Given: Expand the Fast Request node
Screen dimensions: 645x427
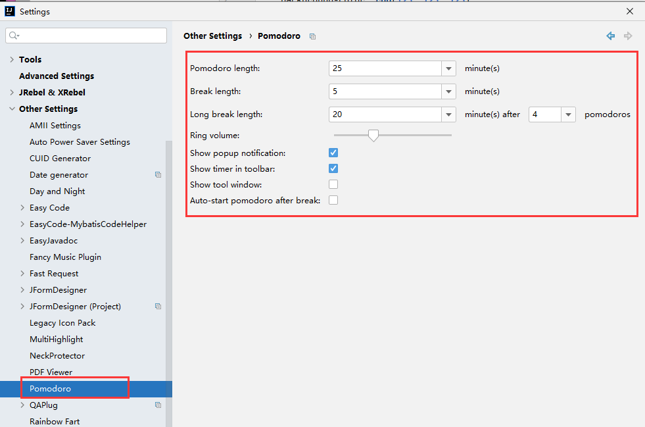Looking at the screenshot, I should pos(22,274).
